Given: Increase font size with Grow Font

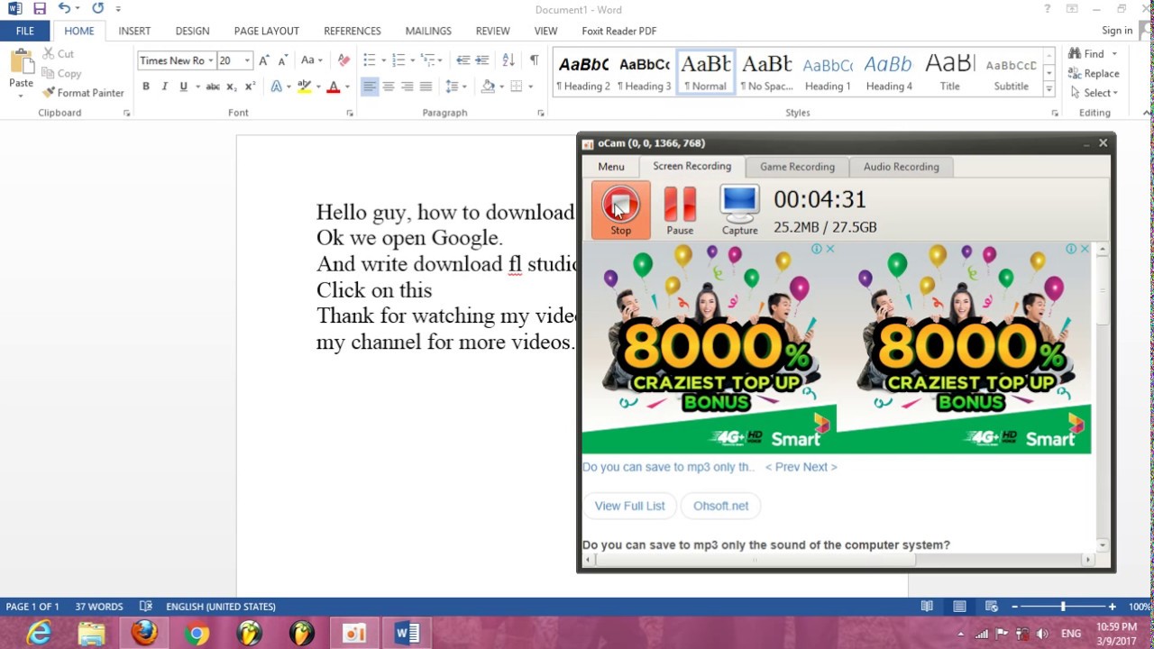Looking at the screenshot, I should (x=264, y=60).
